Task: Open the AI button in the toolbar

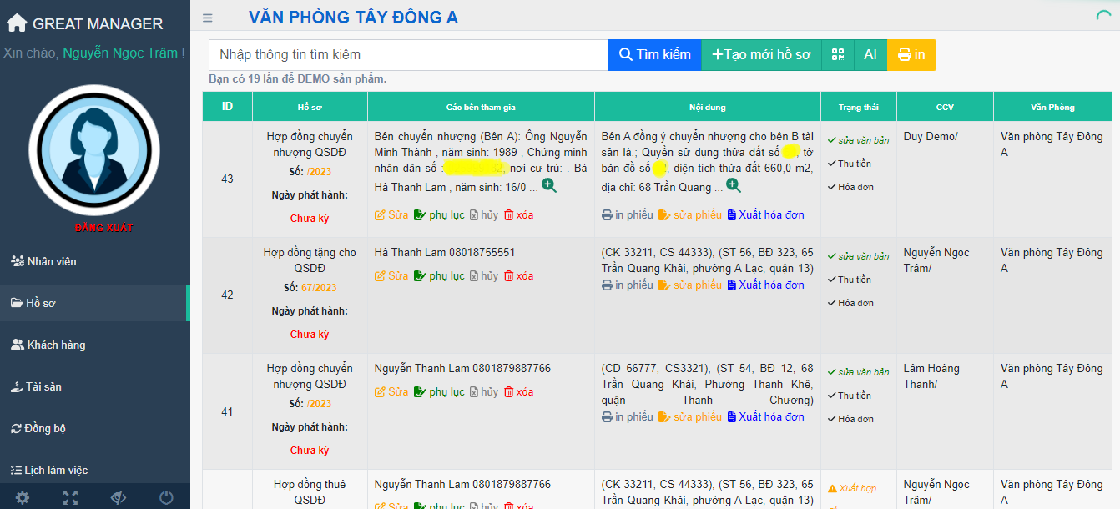Action: coord(870,55)
